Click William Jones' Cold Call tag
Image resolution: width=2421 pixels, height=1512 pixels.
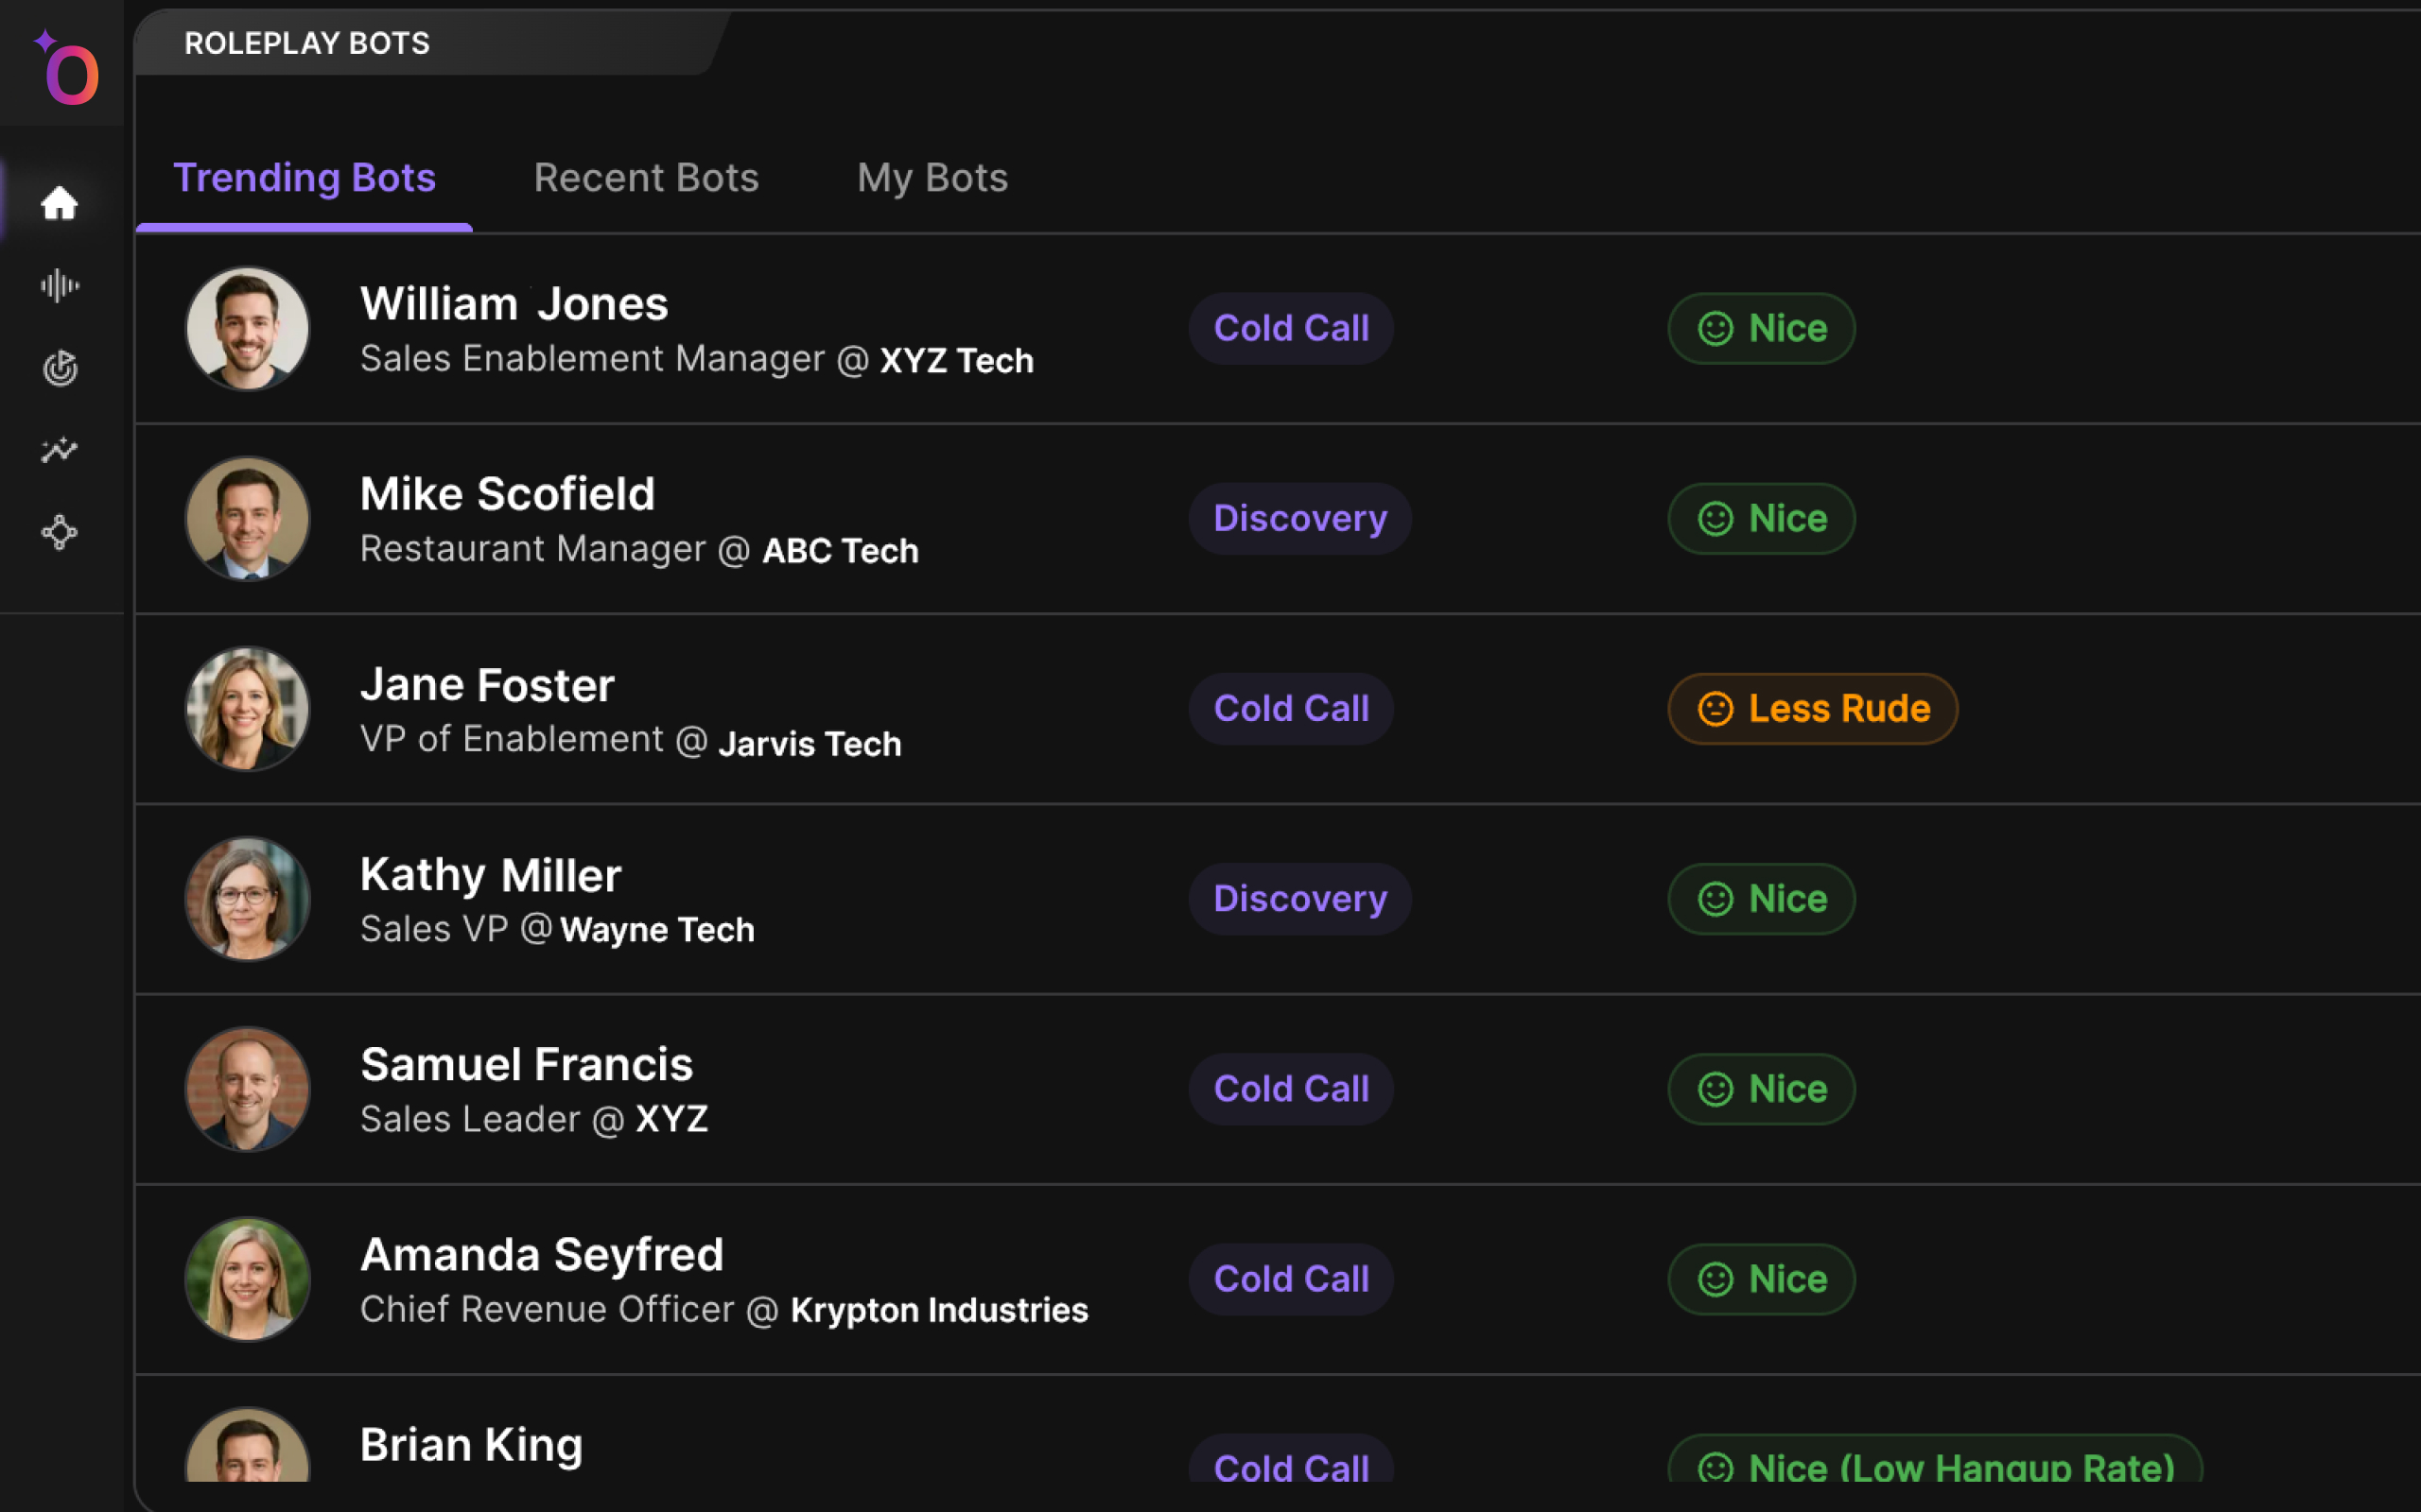click(x=1291, y=328)
